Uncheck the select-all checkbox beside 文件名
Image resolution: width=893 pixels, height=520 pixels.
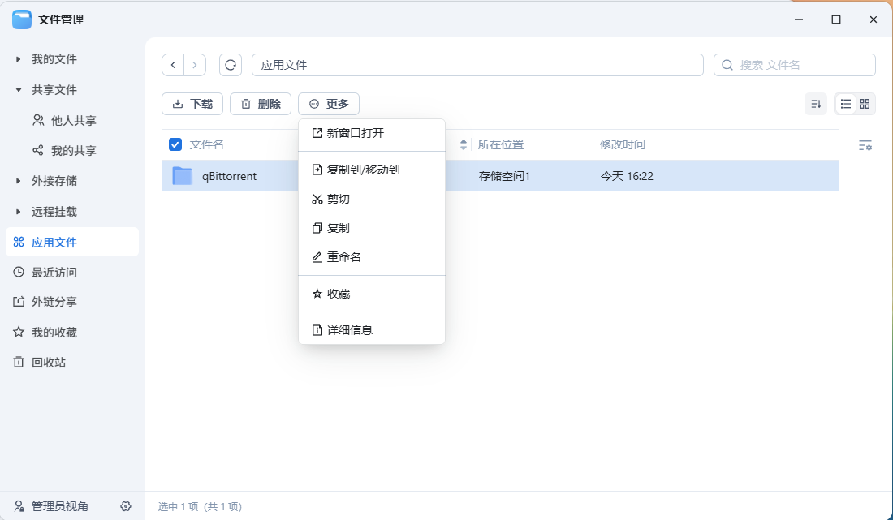coord(175,144)
